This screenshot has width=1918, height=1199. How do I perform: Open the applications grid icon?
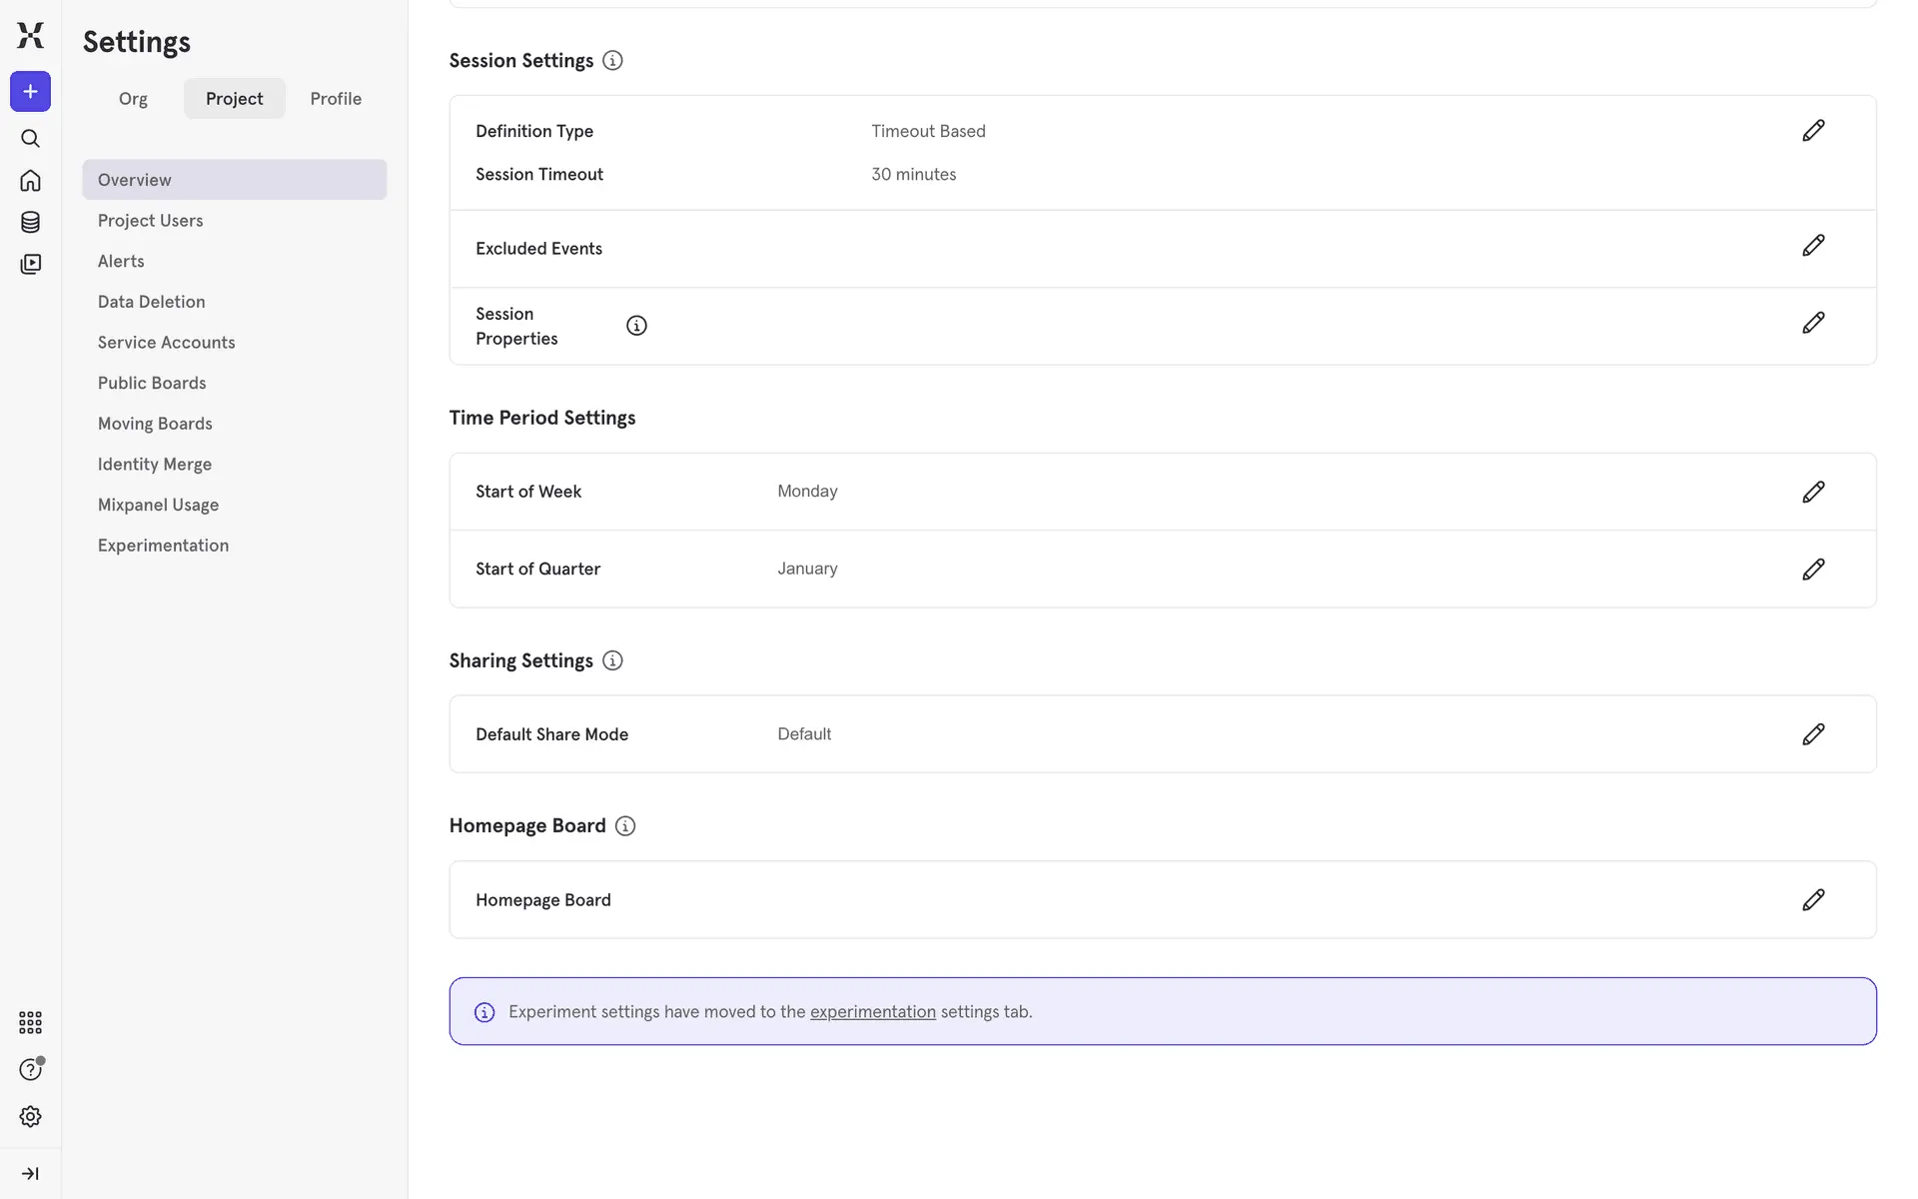(x=30, y=1022)
